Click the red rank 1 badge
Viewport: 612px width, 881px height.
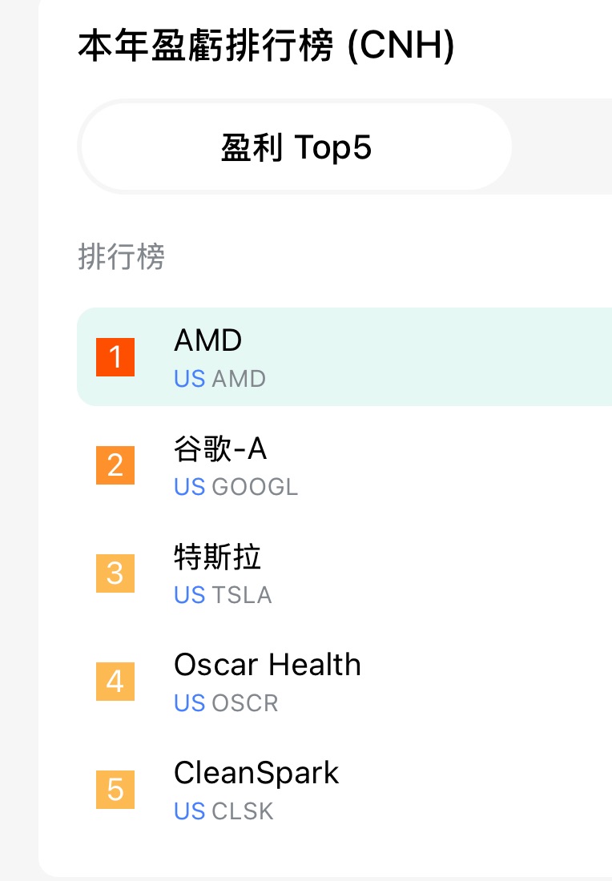[x=115, y=357]
